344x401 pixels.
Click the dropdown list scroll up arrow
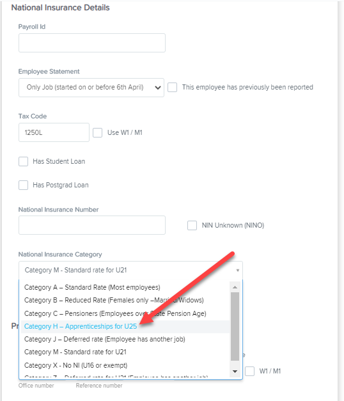(x=235, y=287)
